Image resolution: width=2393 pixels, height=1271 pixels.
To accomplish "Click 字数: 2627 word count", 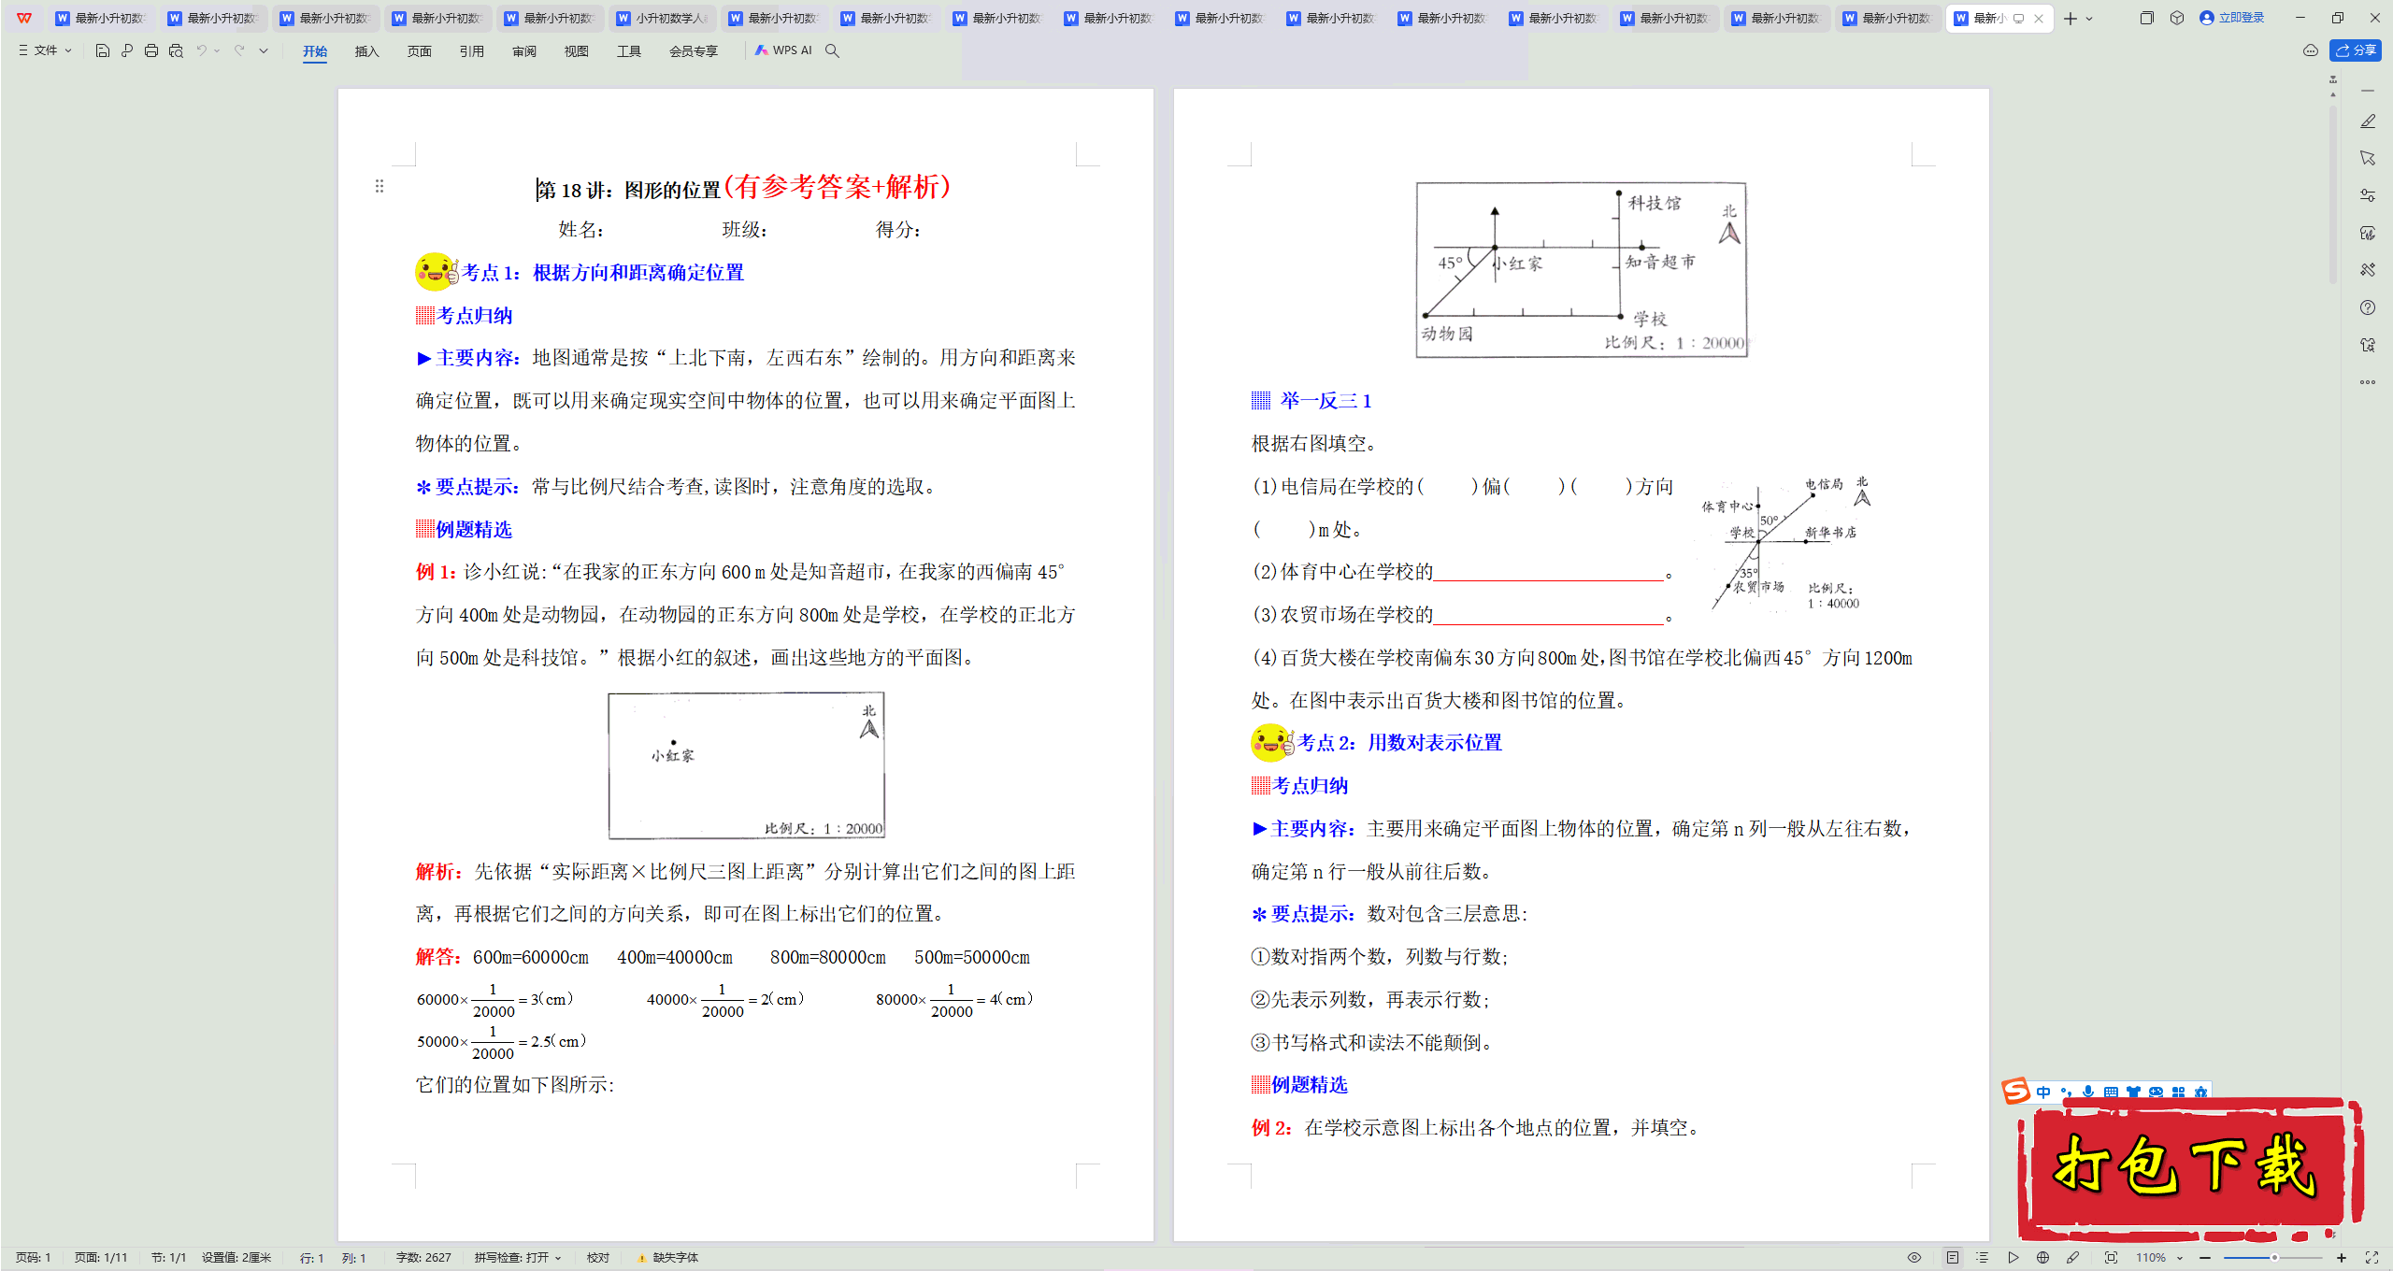I will point(423,1258).
